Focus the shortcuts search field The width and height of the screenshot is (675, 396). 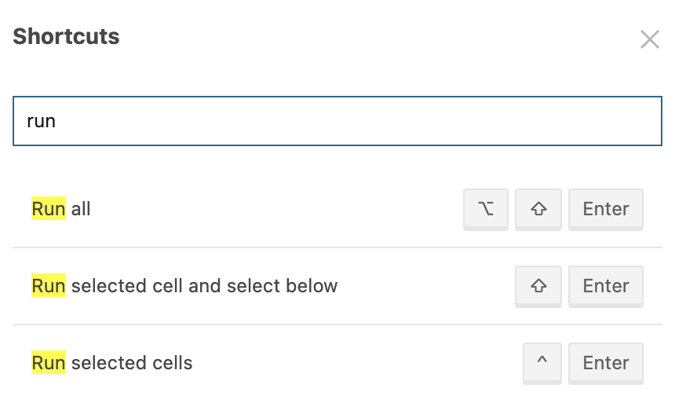click(337, 121)
